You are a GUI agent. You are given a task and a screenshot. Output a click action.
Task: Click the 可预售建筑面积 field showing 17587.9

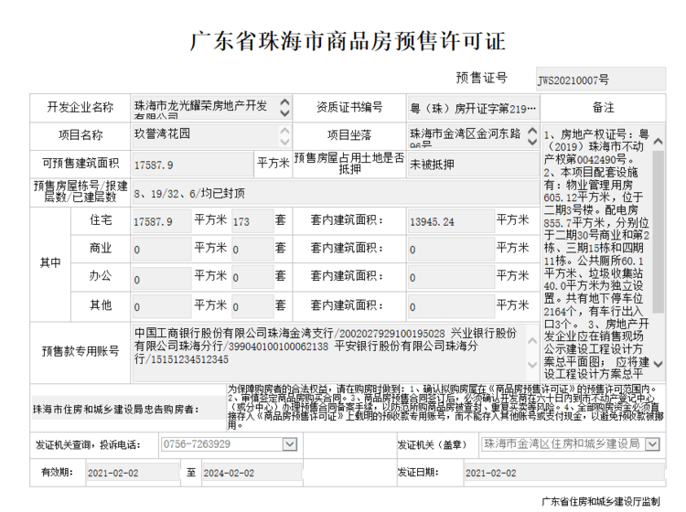point(192,164)
